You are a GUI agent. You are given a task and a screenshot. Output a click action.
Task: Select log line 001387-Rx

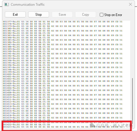[63, 45]
